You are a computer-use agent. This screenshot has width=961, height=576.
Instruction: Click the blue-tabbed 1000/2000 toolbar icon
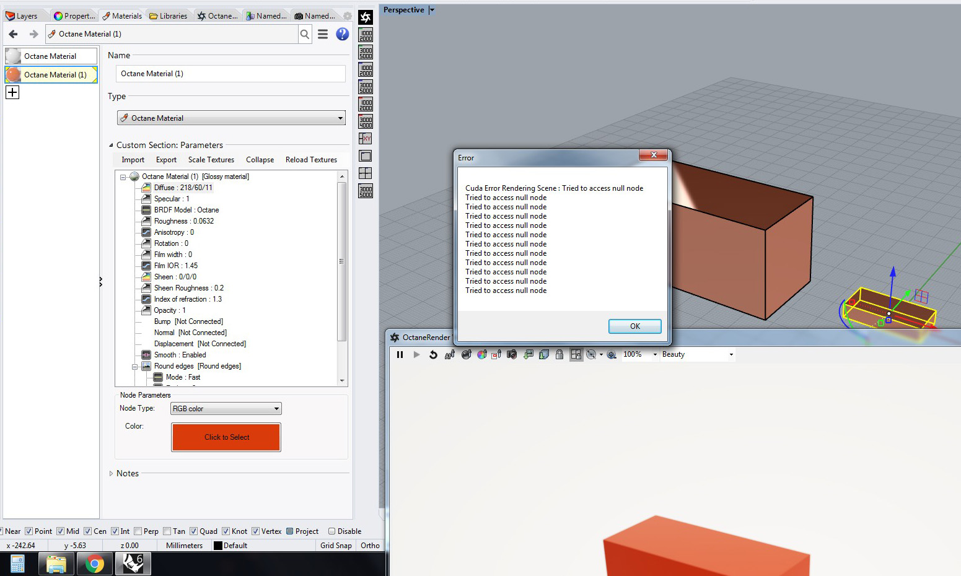tap(366, 69)
